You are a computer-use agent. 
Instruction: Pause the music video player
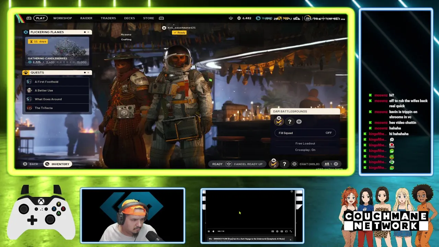coord(209,231)
